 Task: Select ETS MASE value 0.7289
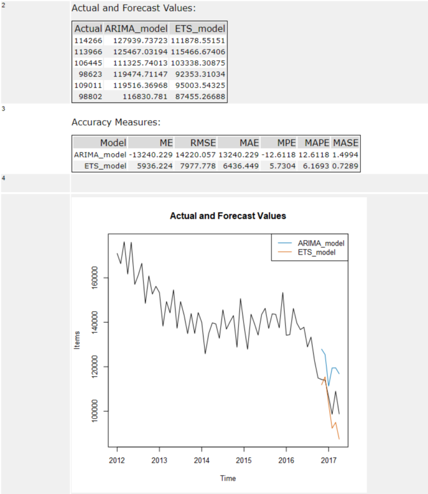(345, 166)
